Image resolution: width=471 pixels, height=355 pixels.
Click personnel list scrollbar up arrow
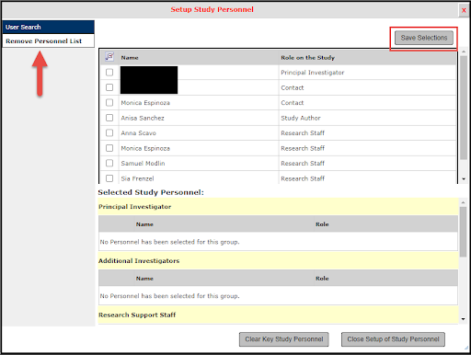pos(464,52)
